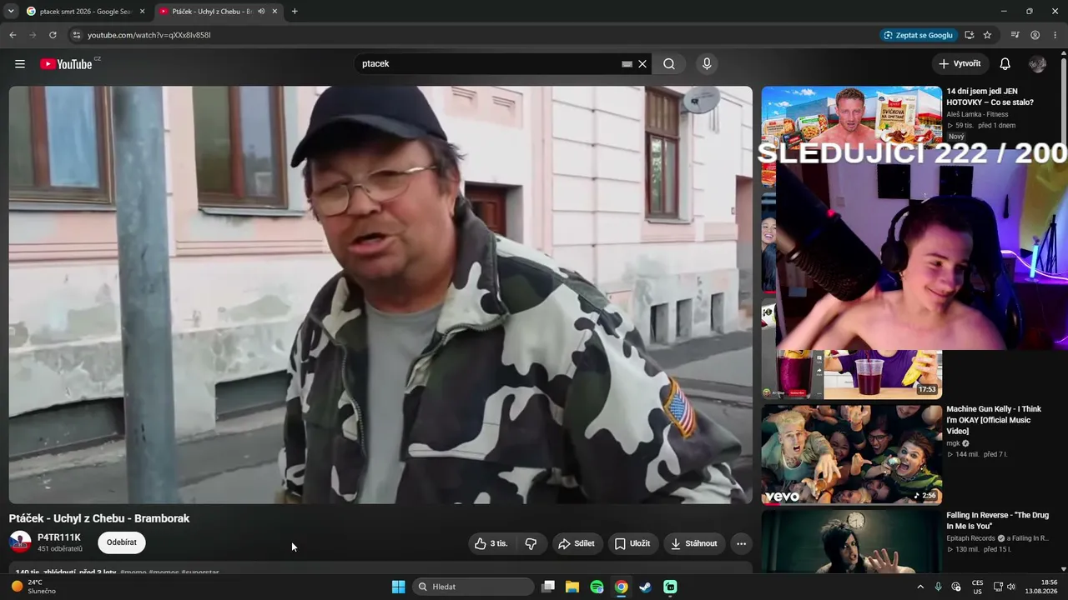The image size is (1068, 600).
Task: Open the thumbnail with 17:53 duration
Action: click(851, 374)
